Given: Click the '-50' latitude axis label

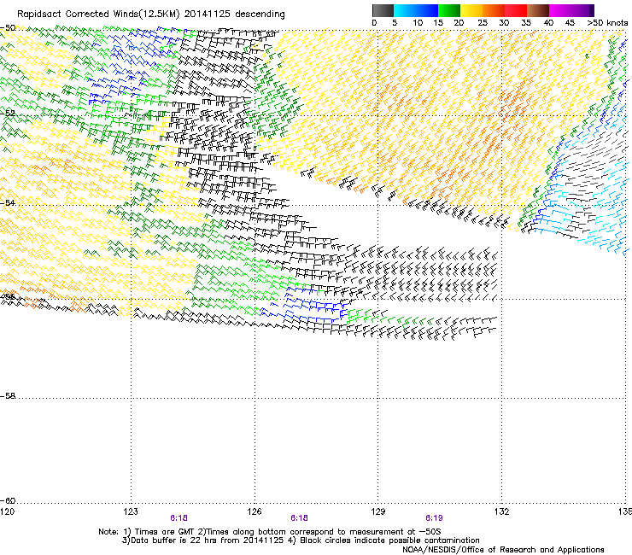Looking at the screenshot, I should click(8, 28).
